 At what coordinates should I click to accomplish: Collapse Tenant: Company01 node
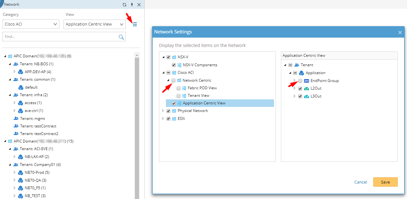10,165
